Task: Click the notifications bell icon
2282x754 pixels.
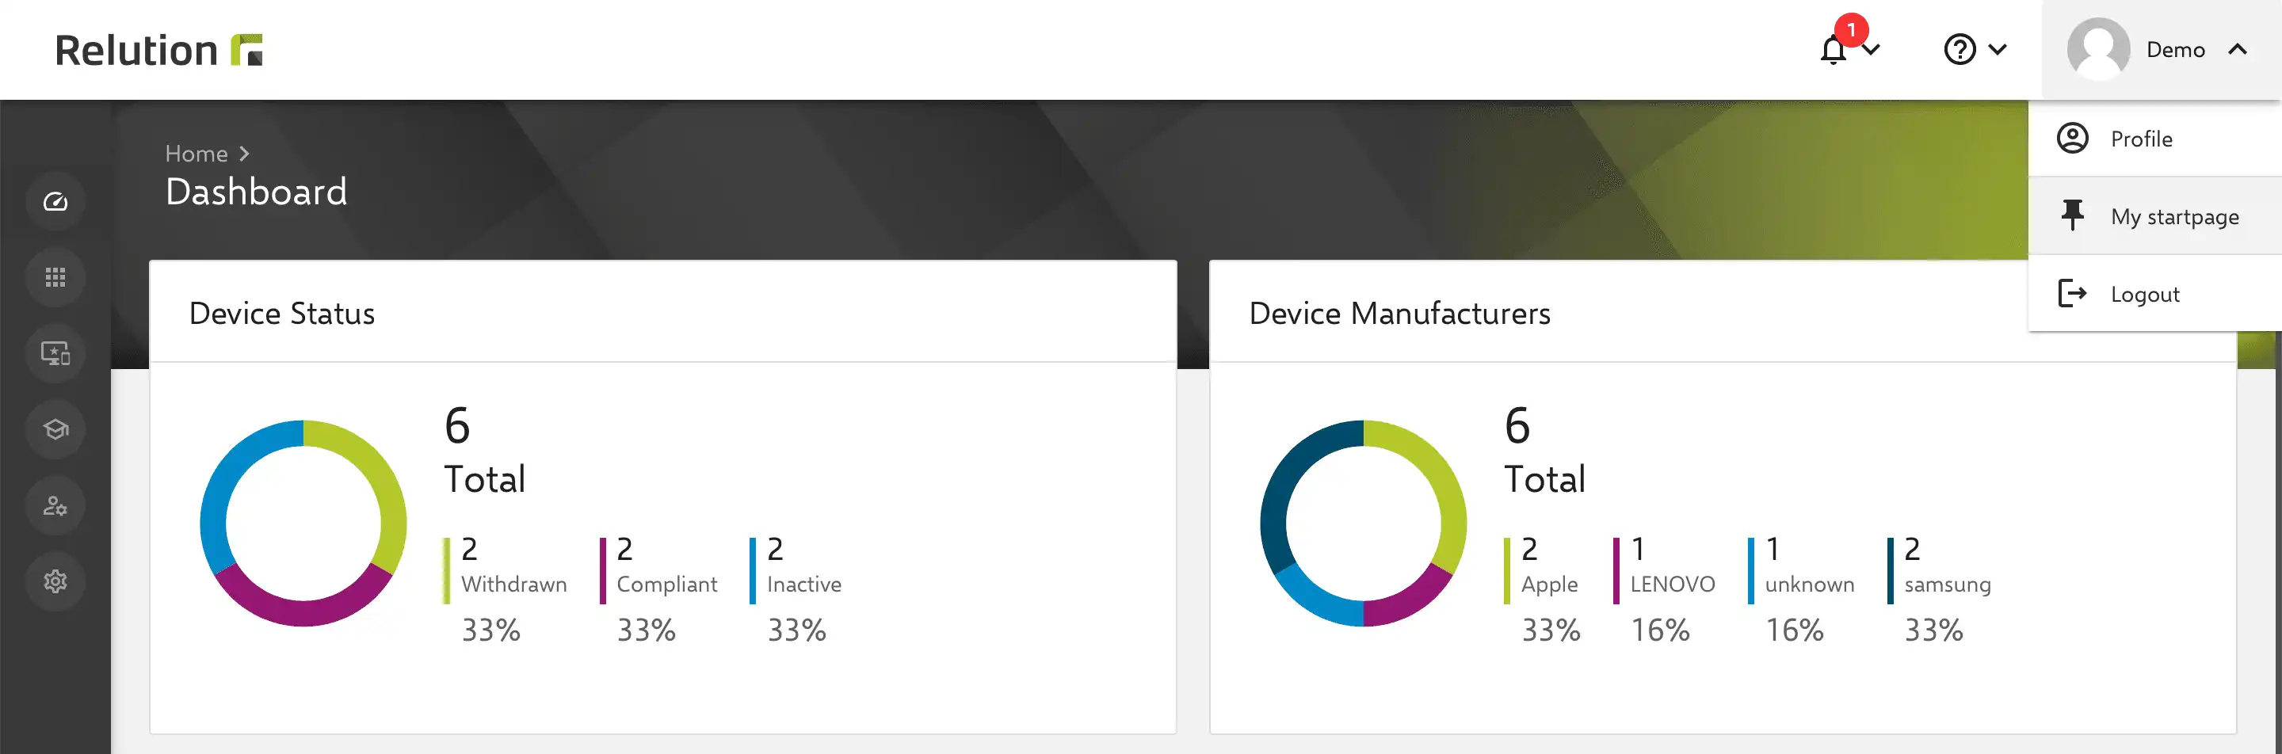Action: pos(1833,51)
